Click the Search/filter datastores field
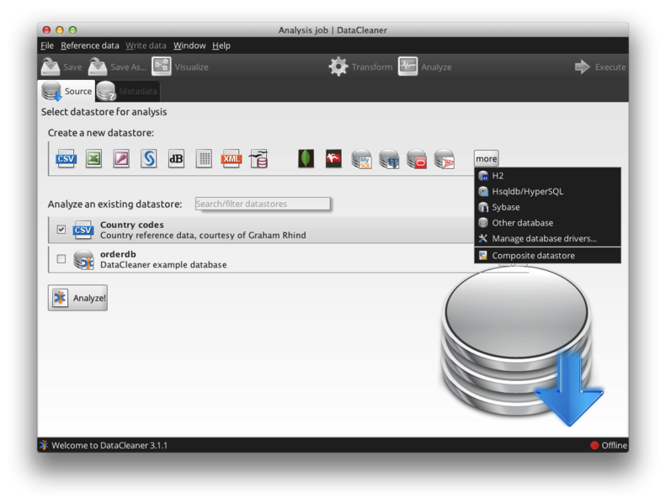666x504 pixels. [263, 204]
